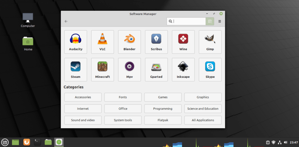
Task: Open the VLC app tile
Action: click(102, 42)
